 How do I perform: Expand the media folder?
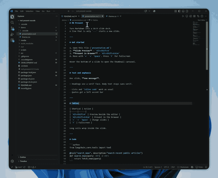click(19, 40)
